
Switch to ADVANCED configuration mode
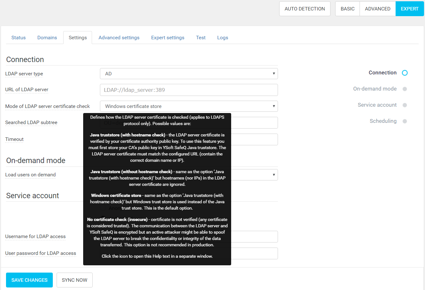(x=377, y=9)
